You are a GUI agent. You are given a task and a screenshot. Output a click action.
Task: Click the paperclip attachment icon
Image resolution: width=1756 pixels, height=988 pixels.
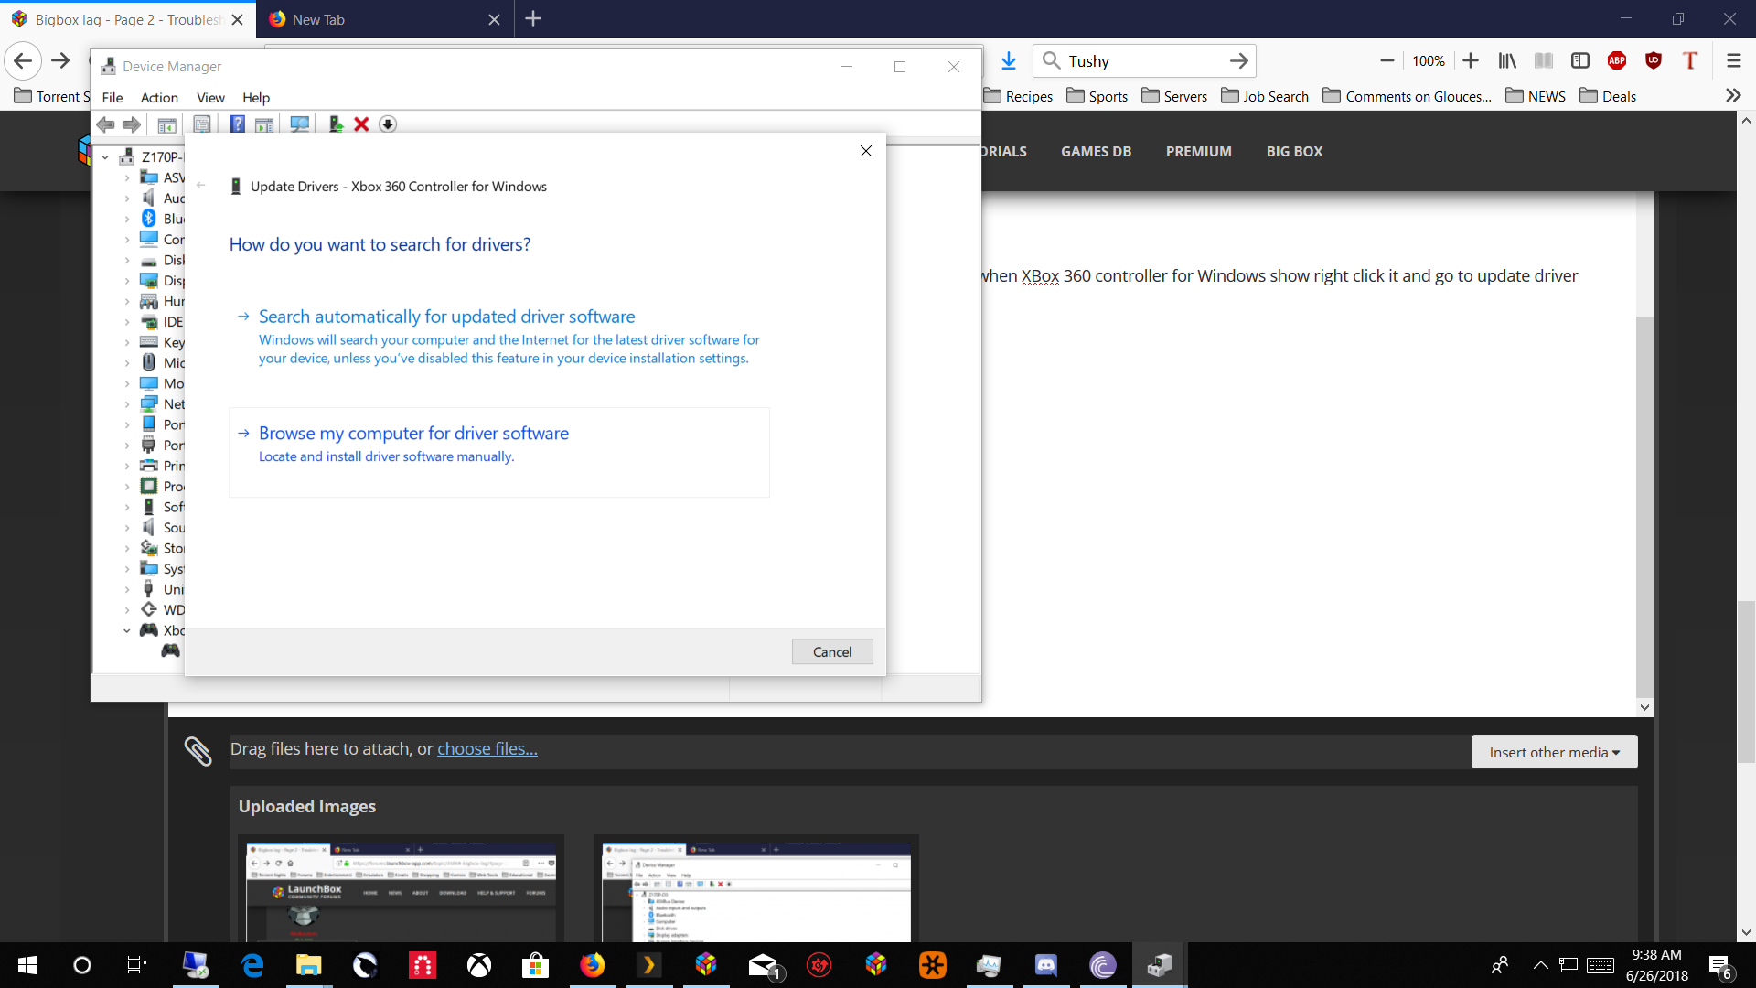pos(198,751)
